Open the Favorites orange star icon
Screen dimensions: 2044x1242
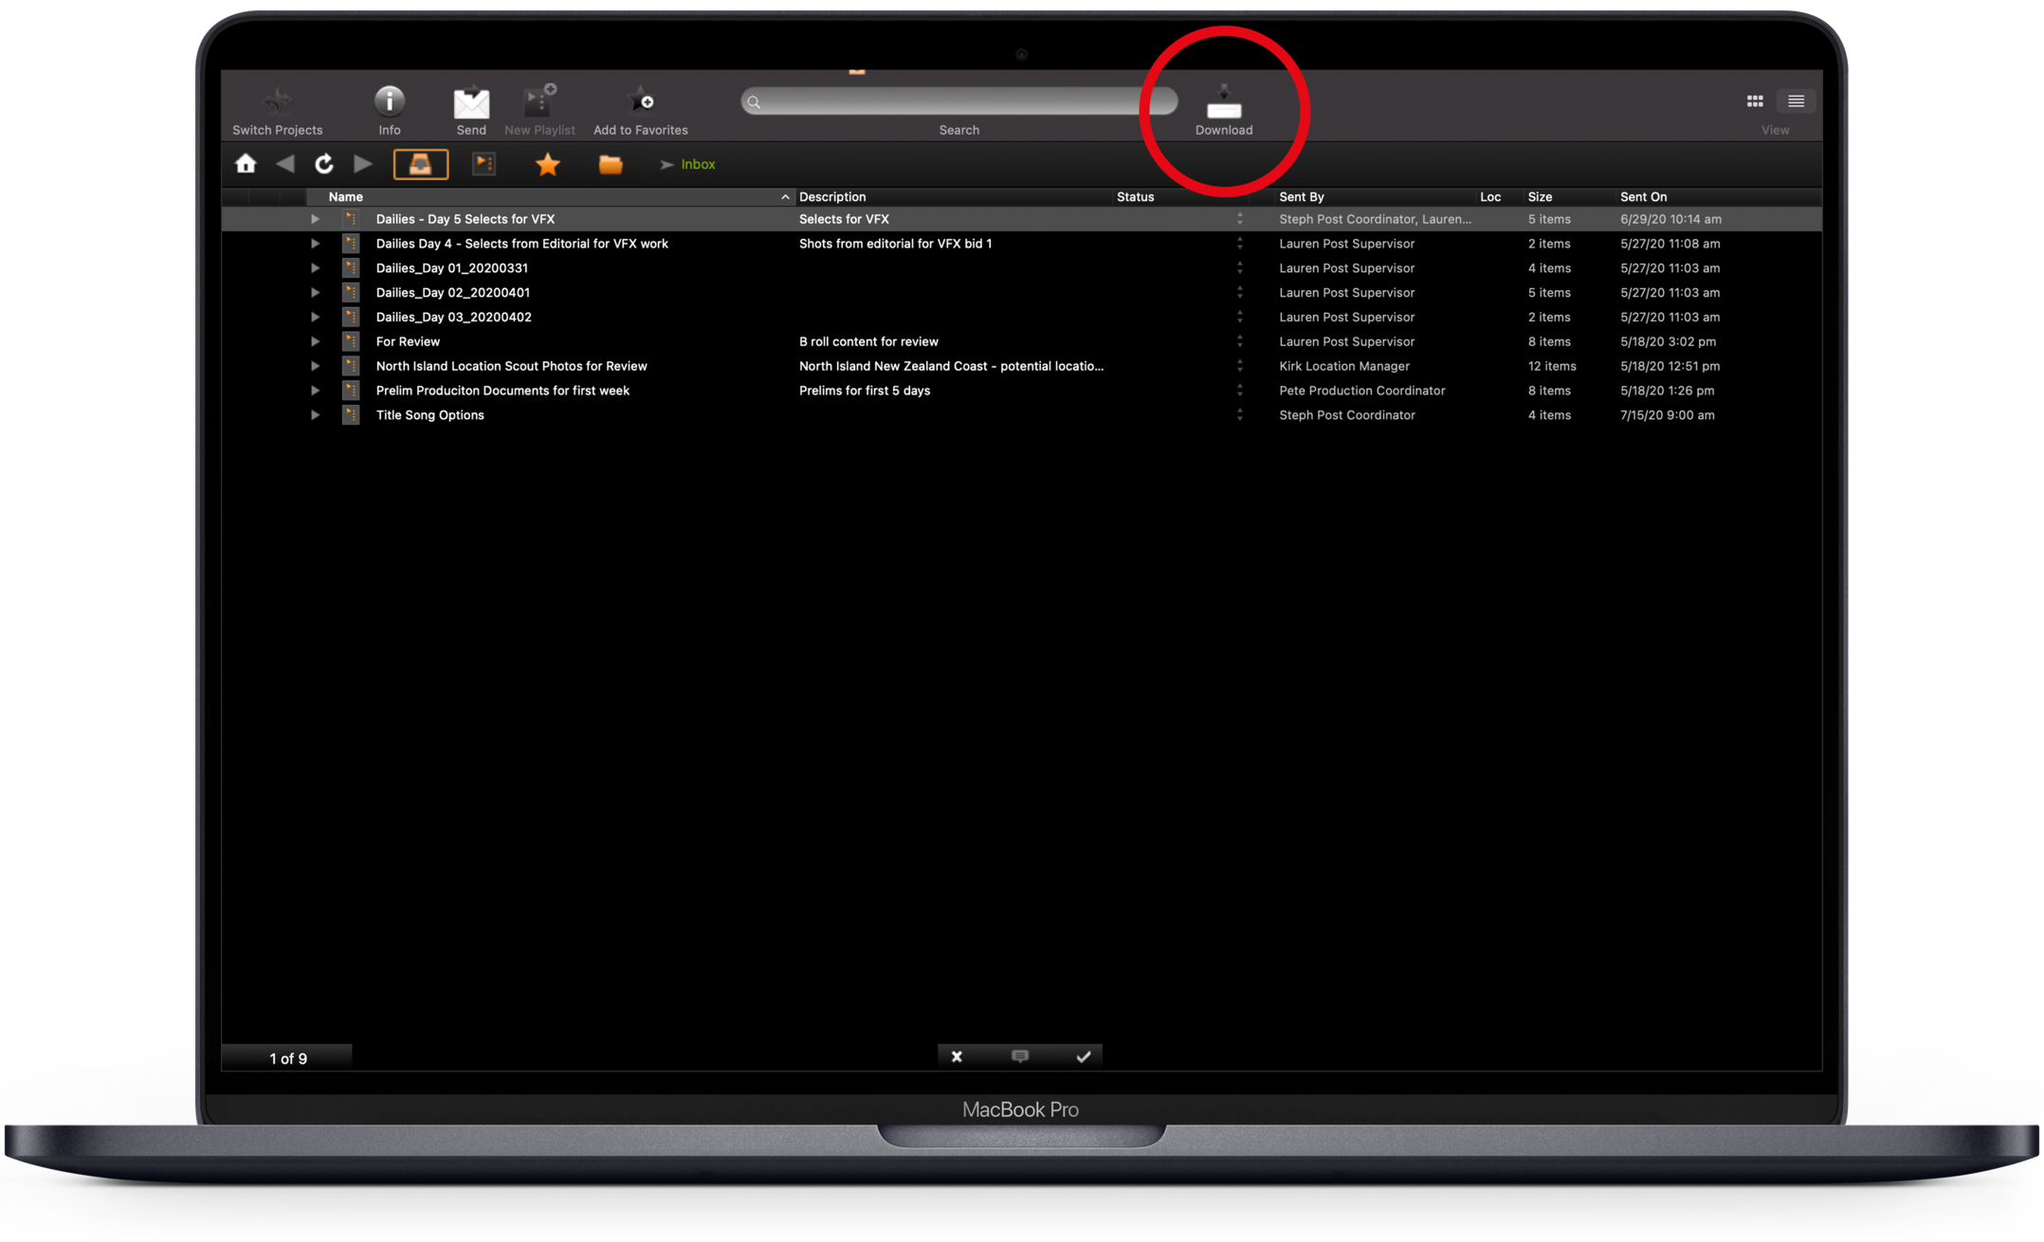547,165
